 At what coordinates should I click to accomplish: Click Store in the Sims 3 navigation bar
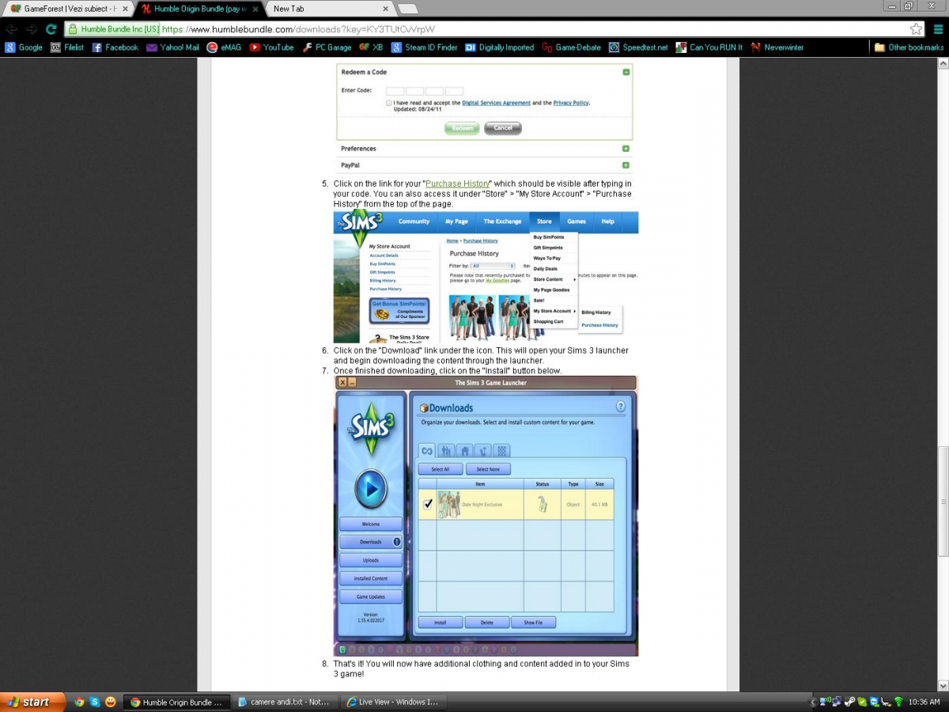(x=544, y=222)
